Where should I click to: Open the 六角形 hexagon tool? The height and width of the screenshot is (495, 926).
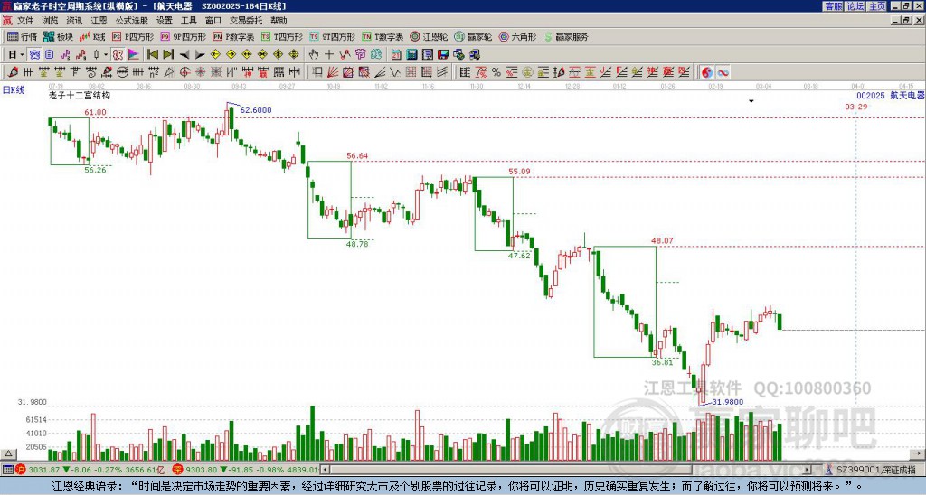click(517, 36)
